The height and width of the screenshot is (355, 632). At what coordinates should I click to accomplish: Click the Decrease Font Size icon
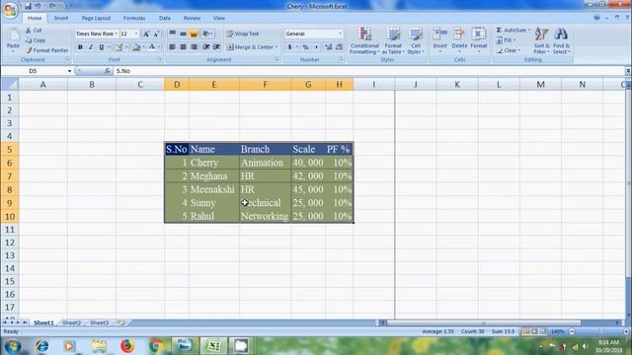pyautogui.click(x=156, y=34)
